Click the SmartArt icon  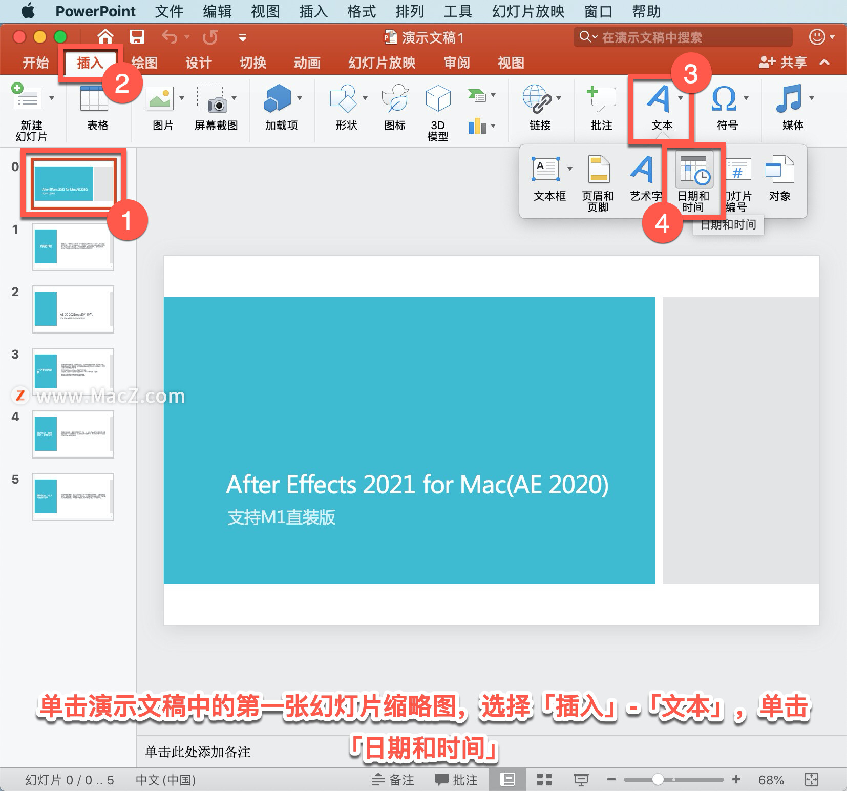coord(477,95)
